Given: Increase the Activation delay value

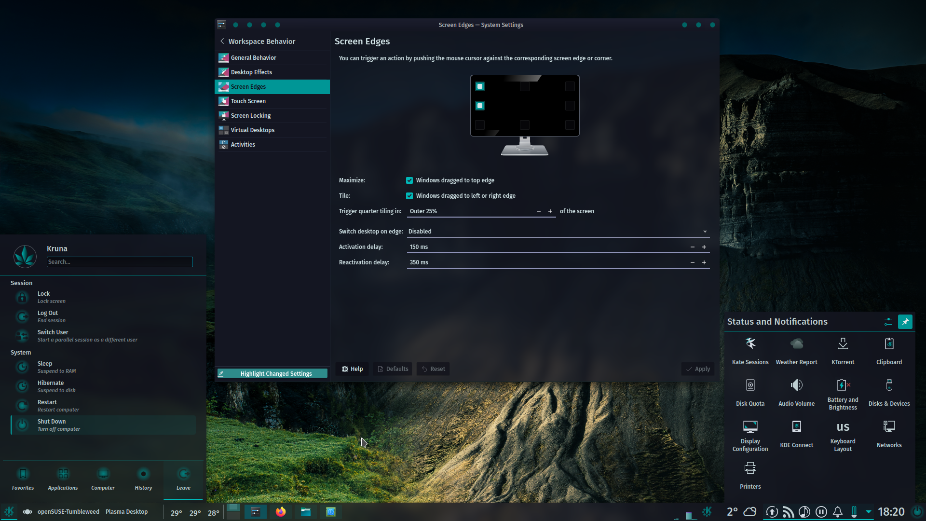Looking at the screenshot, I should click(x=704, y=247).
